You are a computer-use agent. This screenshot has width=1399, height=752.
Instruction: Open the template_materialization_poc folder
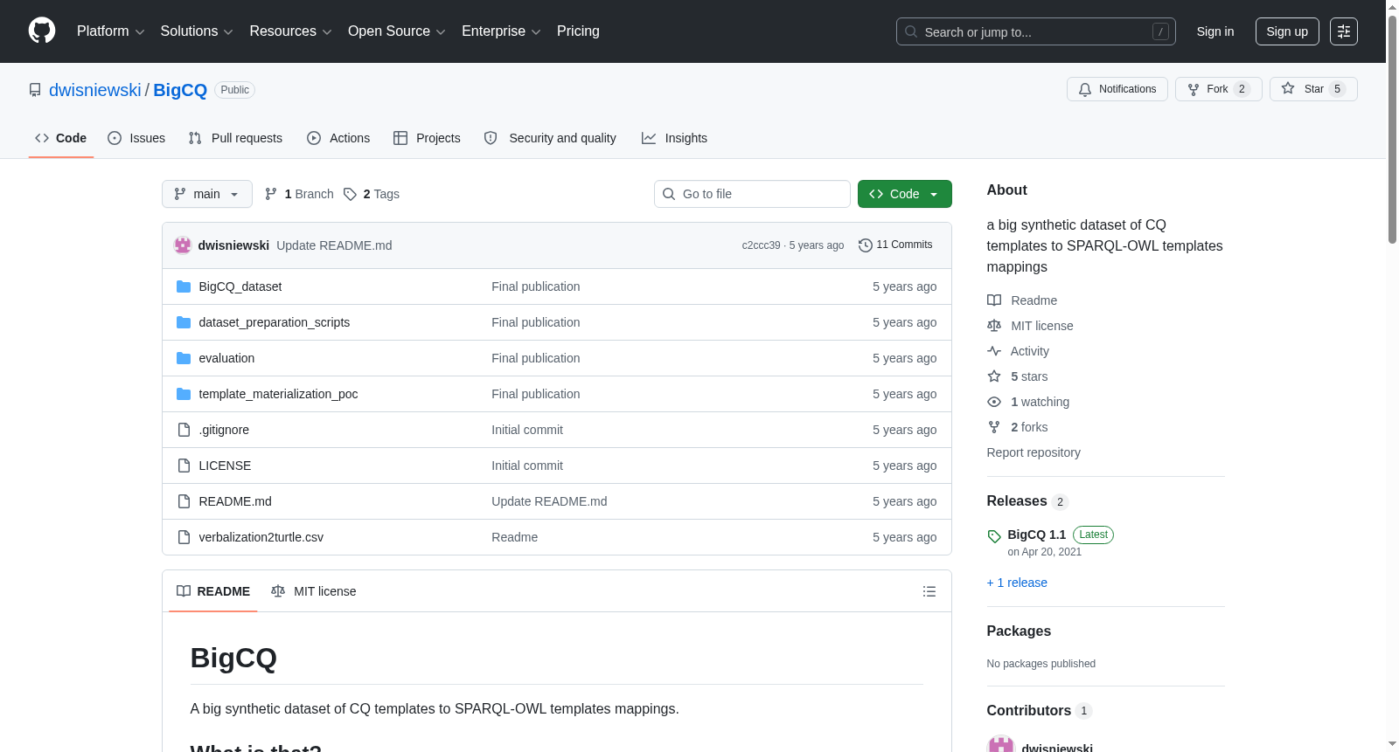click(278, 394)
